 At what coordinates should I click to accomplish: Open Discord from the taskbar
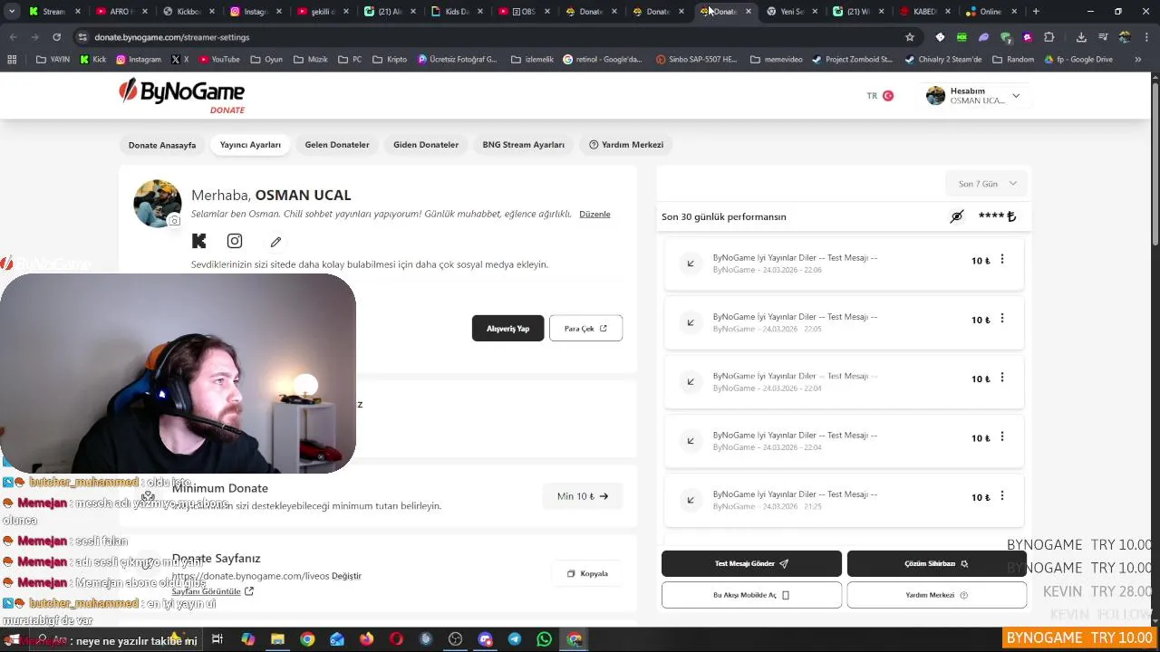(x=485, y=639)
